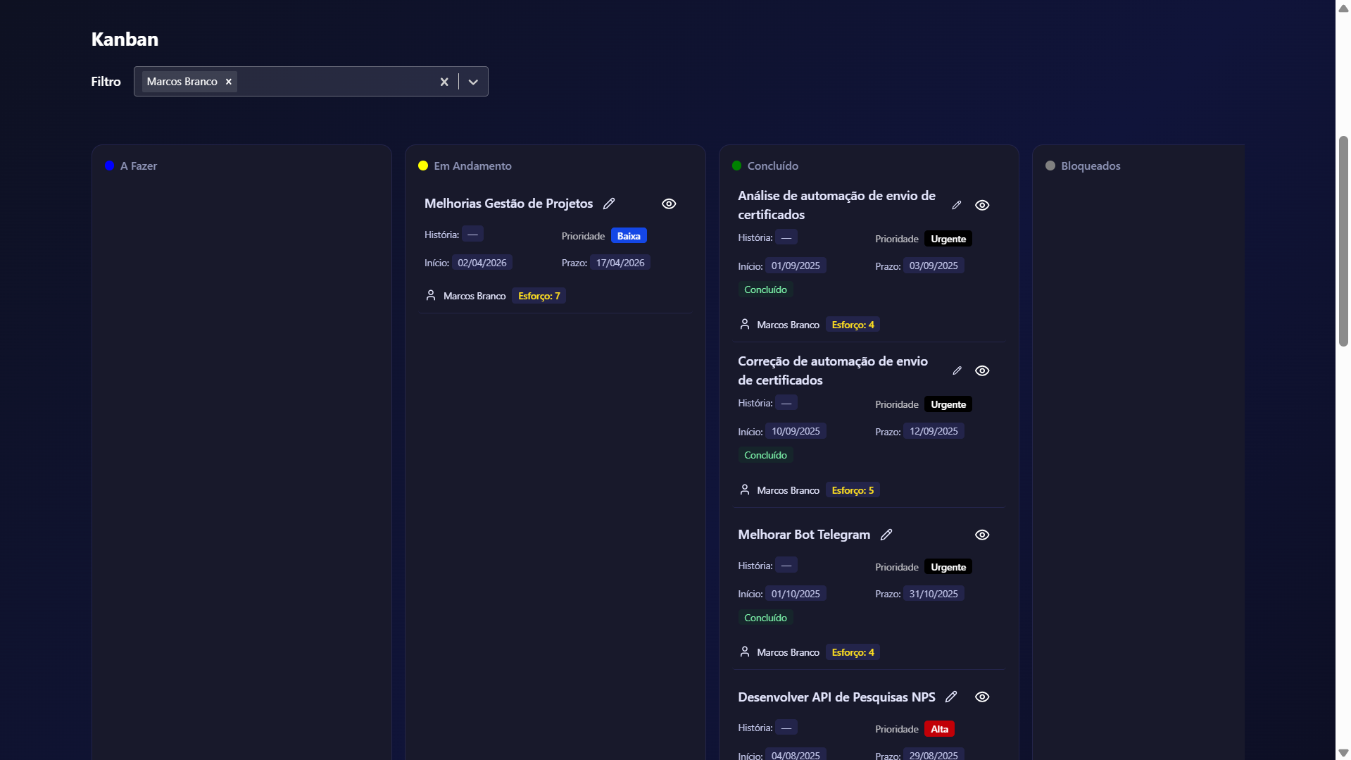Remove the Marcos Branco filter tag
This screenshot has width=1351, height=760.
click(229, 82)
